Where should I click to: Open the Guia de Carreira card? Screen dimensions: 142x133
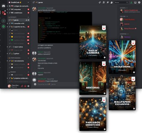(93, 42)
